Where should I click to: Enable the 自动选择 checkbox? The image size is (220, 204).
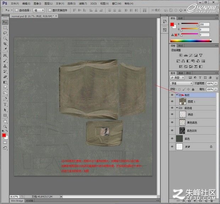click(x=17, y=10)
